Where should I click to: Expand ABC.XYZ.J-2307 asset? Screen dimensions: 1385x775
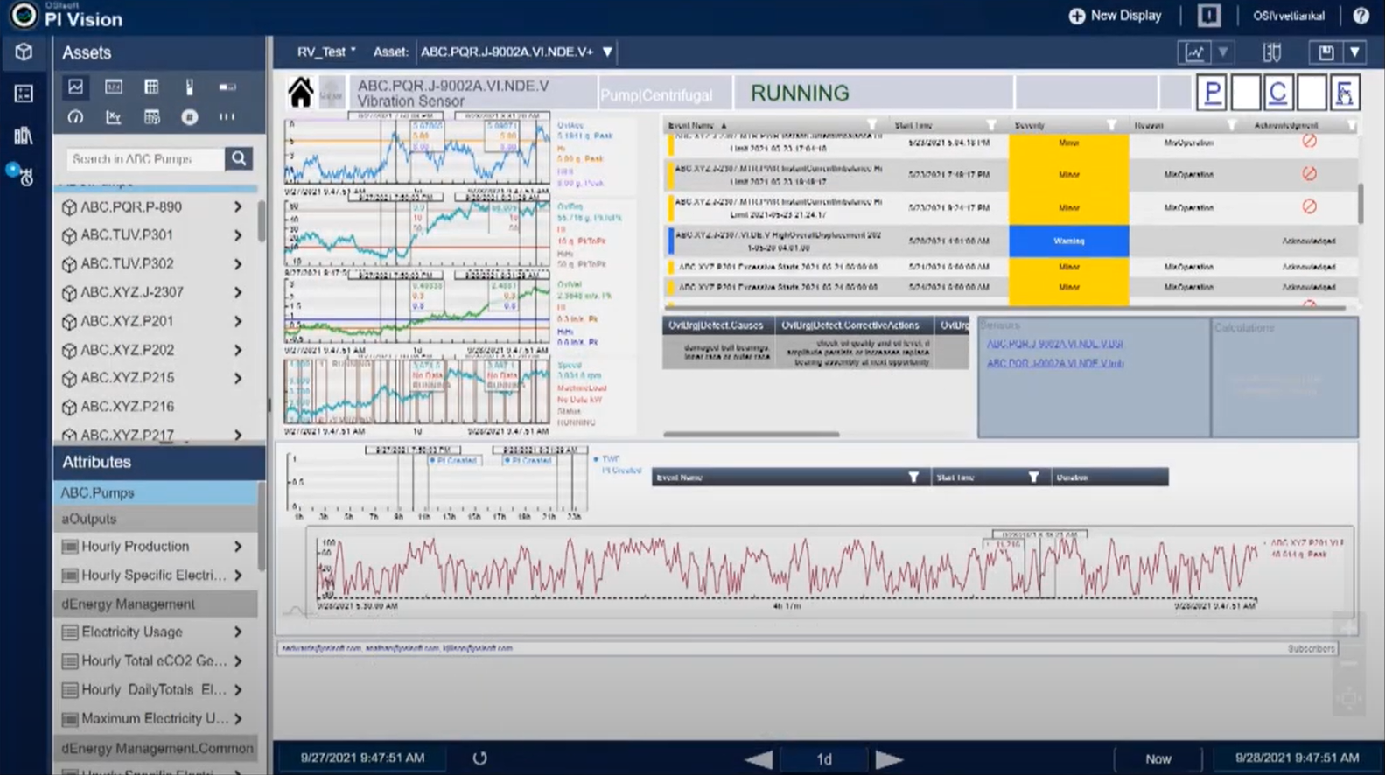coord(238,292)
